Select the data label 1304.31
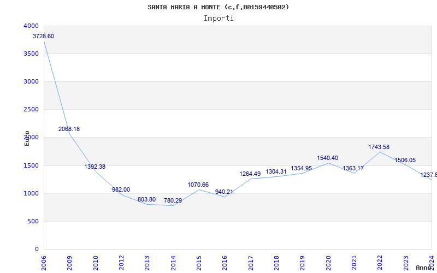This screenshot has height=273, width=437. point(276,171)
